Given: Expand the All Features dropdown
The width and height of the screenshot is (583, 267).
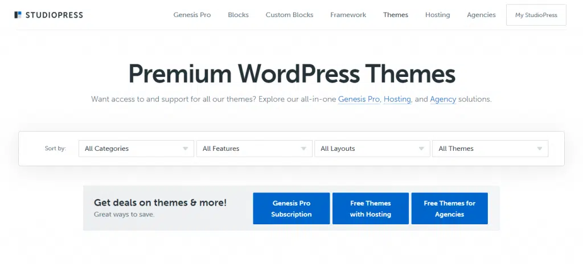Looking at the screenshot, I should (254, 149).
